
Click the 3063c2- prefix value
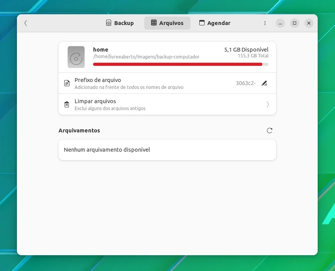pyautogui.click(x=245, y=83)
